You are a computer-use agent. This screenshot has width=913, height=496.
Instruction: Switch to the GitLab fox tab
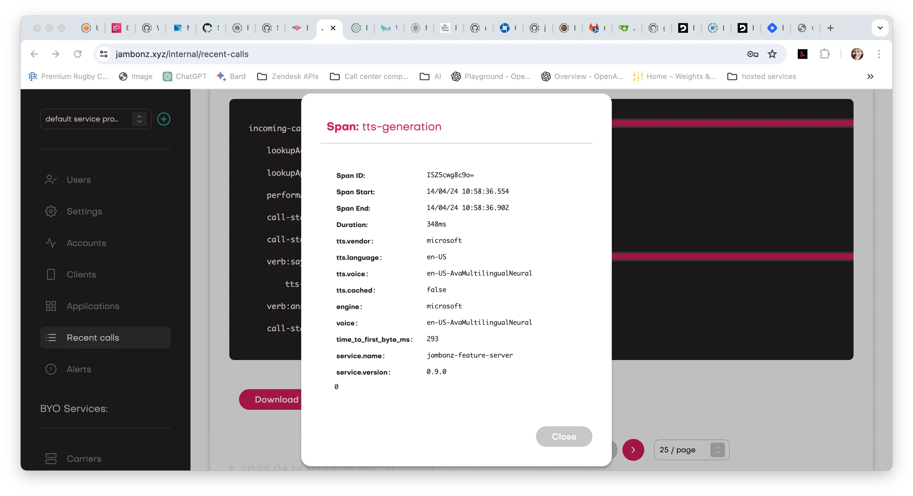594,28
